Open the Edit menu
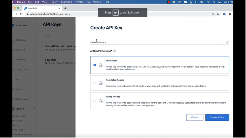Screen dimensions: 246x138 click(37, 2)
